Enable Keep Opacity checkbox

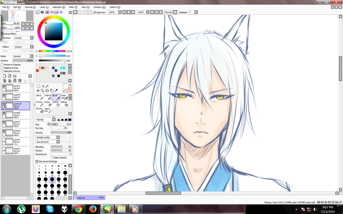(52, 157)
